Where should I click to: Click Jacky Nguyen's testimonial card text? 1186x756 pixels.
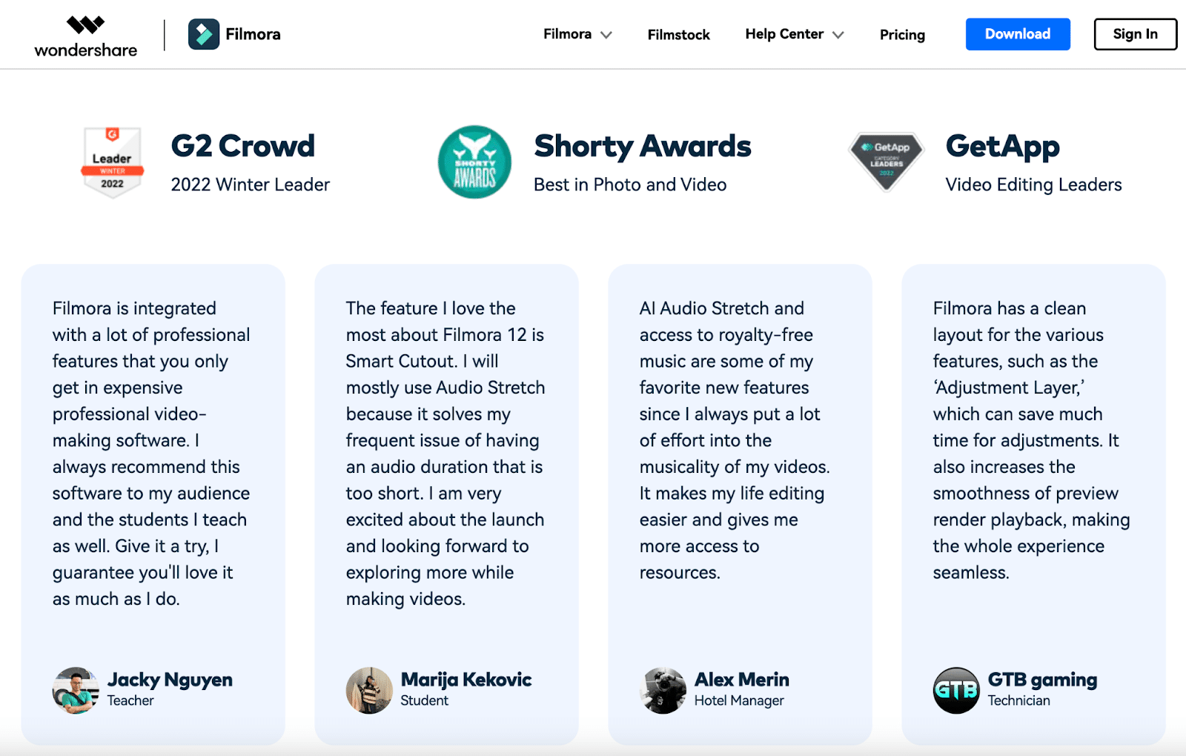pyautogui.click(x=151, y=454)
